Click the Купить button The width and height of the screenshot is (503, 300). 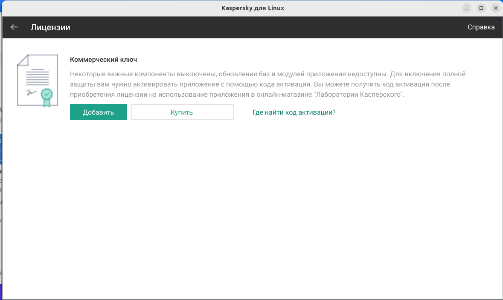coord(183,112)
